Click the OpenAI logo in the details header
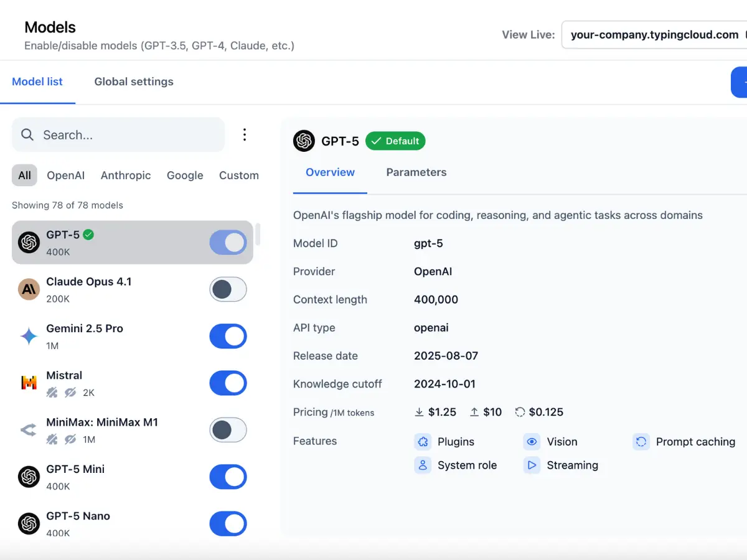This screenshot has height=560, width=747. point(304,141)
